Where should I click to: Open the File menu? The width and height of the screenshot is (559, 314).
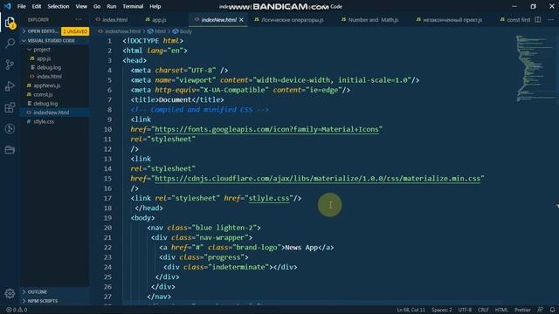pos(21,6)
